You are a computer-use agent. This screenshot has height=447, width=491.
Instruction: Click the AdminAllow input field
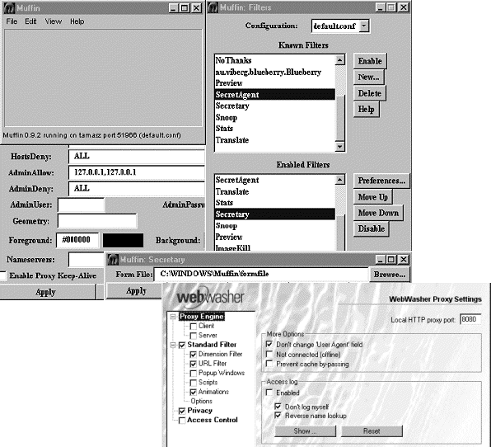[137, 172]
